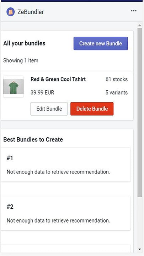
Task: Click the Showing 1 item text
Action: click(21, 60)
